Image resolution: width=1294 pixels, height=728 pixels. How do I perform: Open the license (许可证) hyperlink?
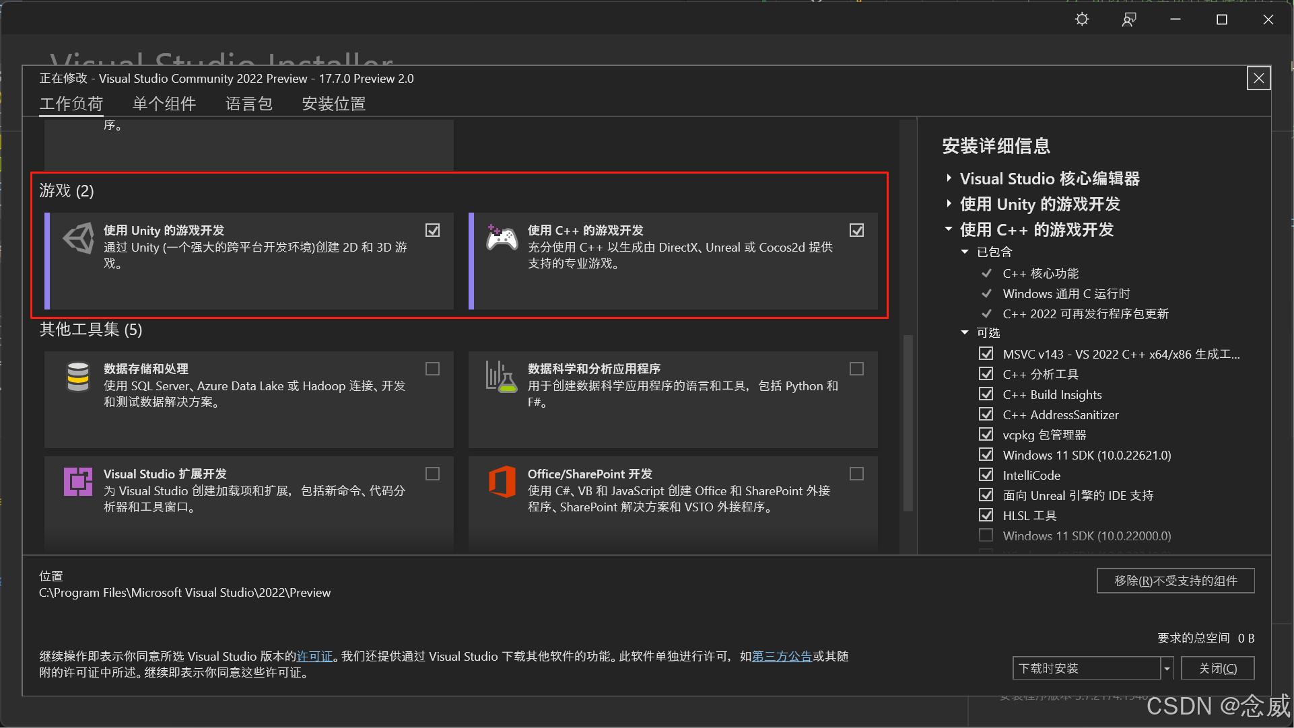(315, 656)
